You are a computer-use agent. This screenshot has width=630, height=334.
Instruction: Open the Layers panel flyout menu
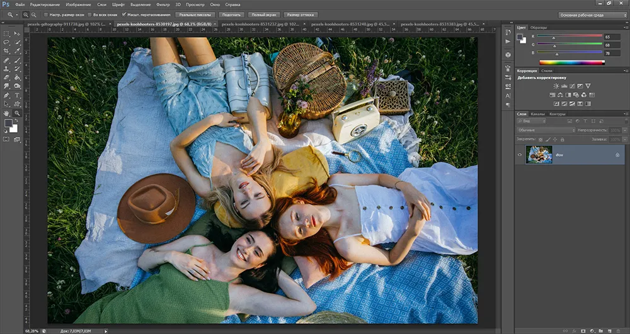[x=626, y=114]
